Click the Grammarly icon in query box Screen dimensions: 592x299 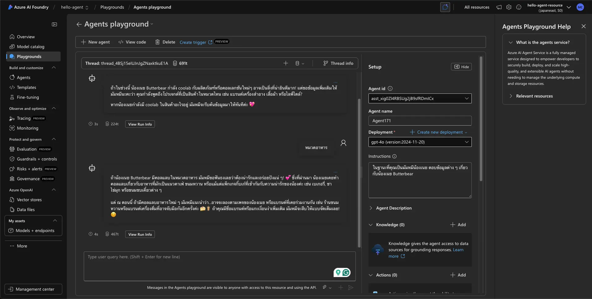pyautogui.click(x=346, y=272)
